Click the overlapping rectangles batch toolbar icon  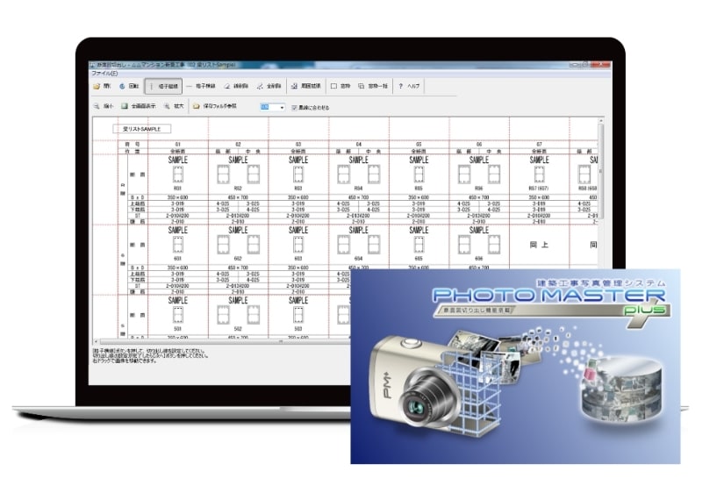click(370, 87)
